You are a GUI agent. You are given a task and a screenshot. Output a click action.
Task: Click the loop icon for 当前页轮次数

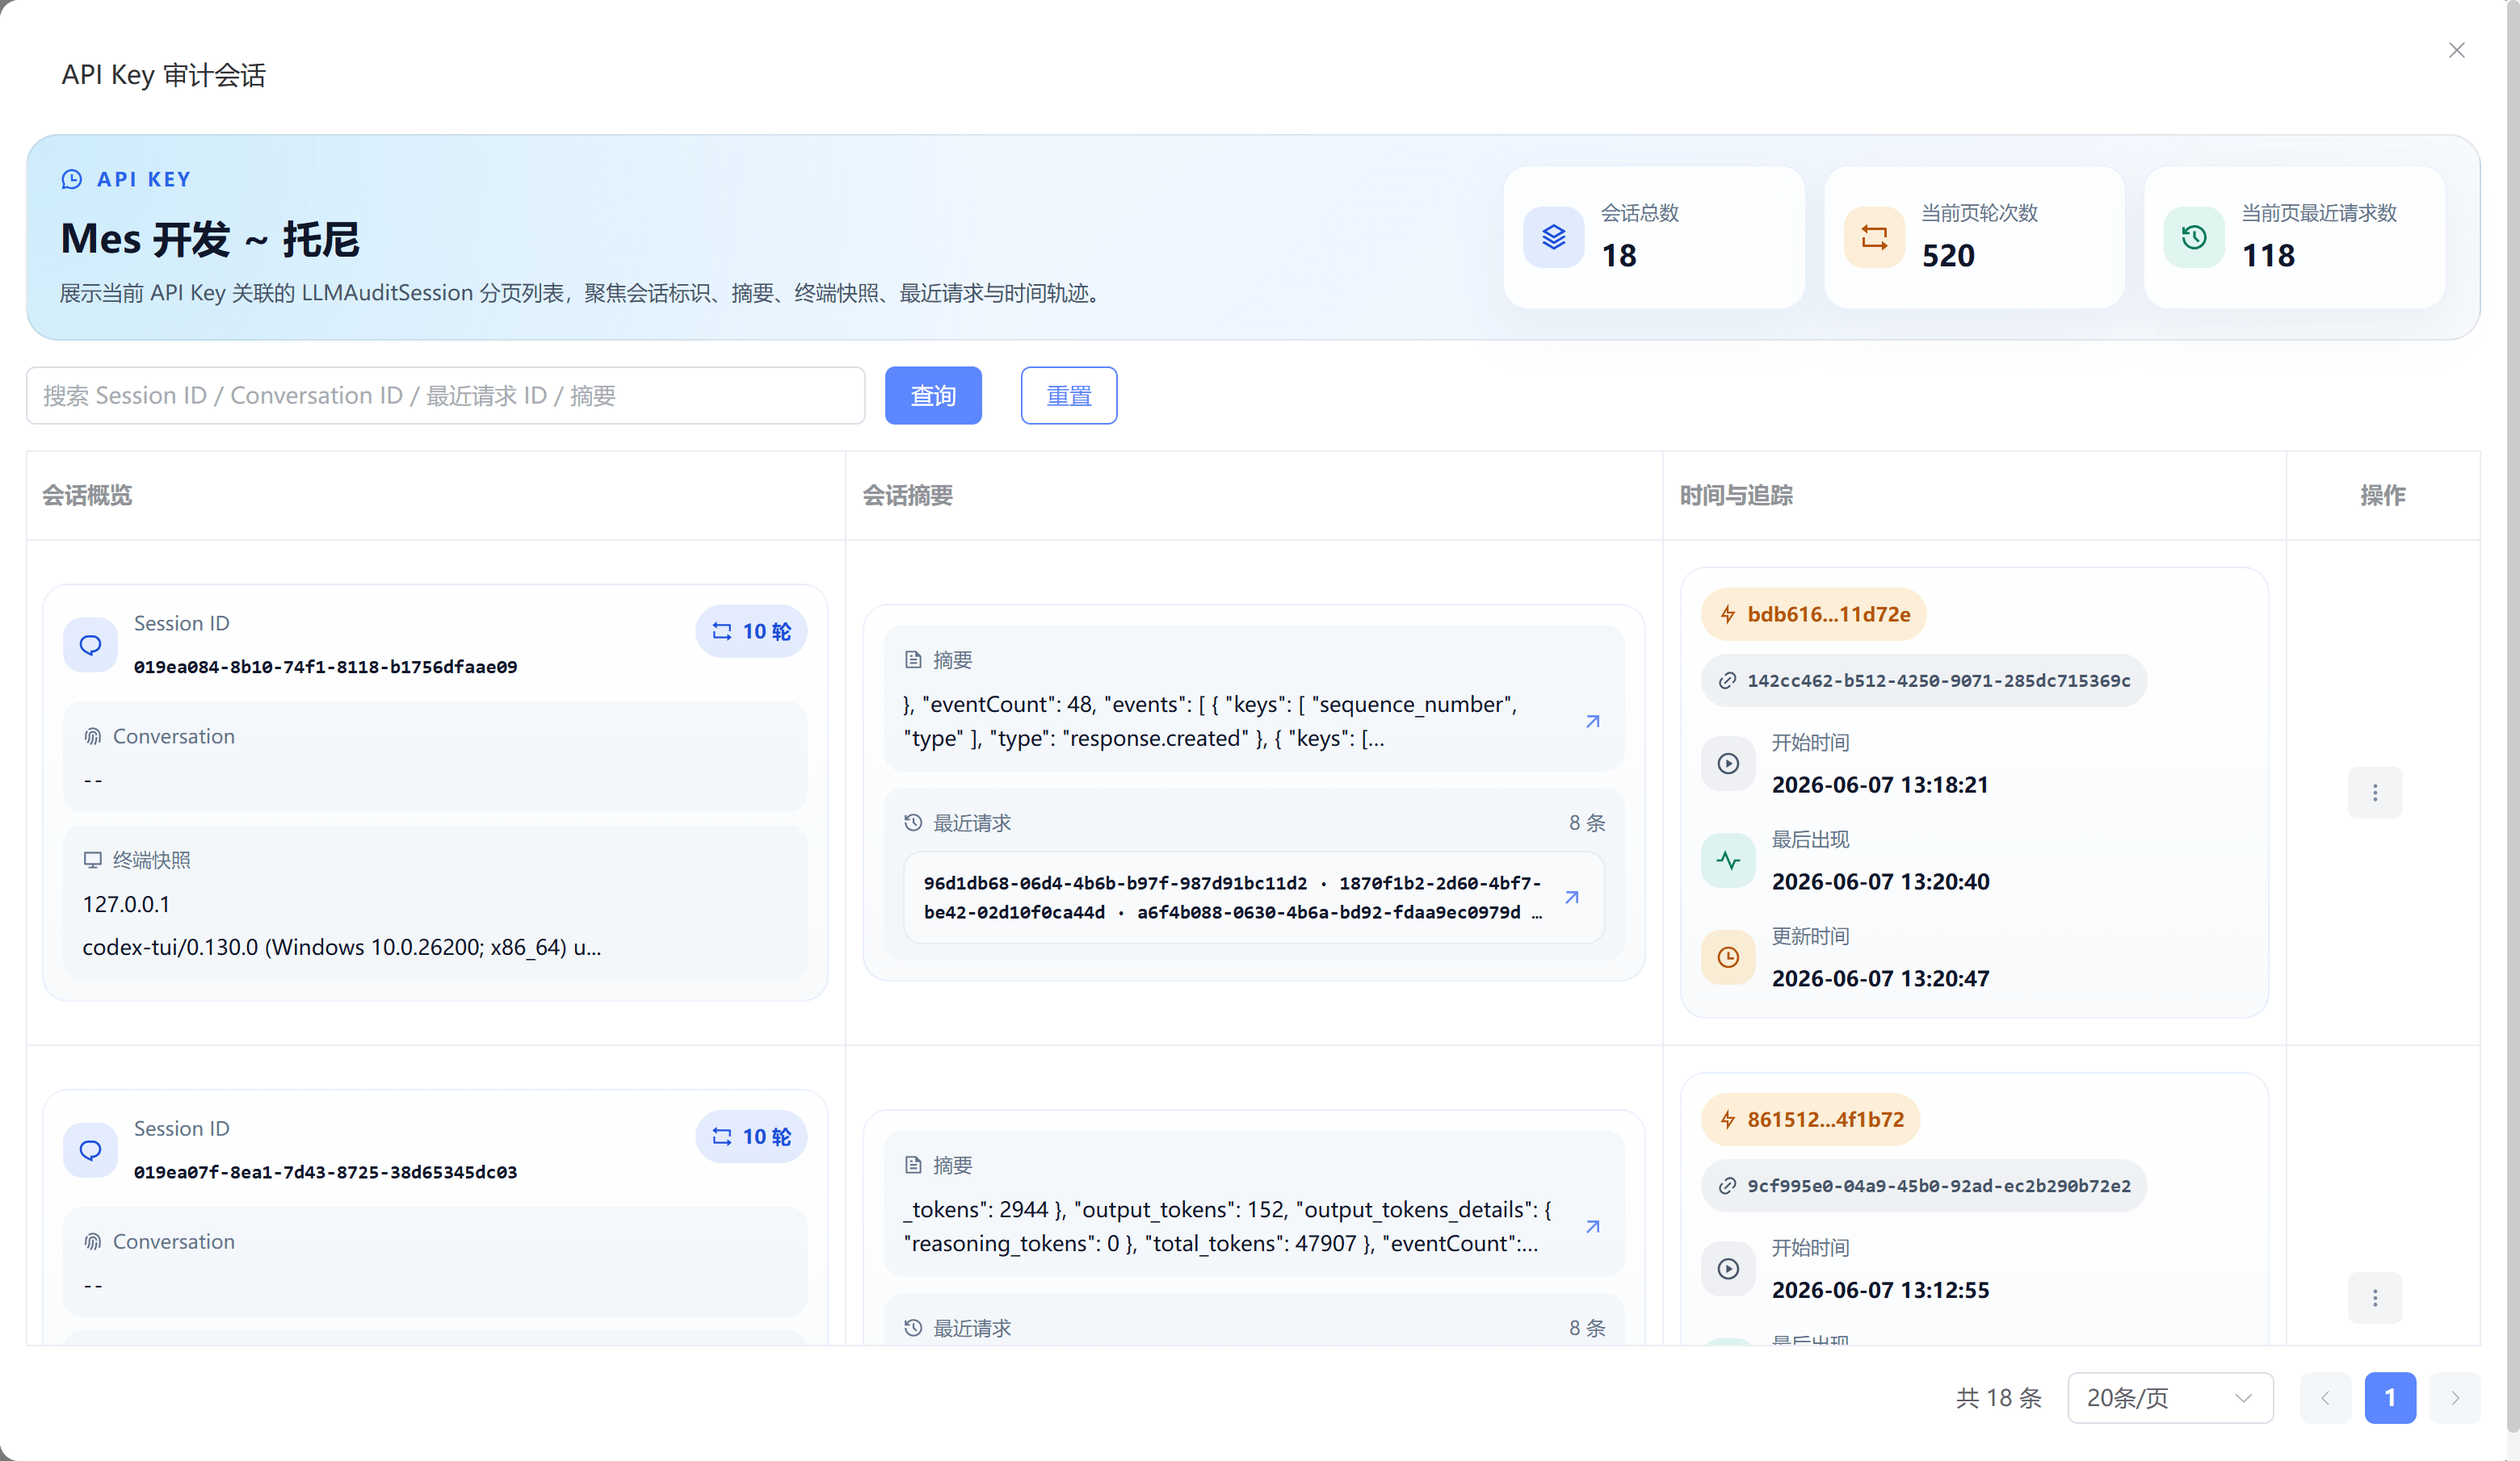[1874, 237]
